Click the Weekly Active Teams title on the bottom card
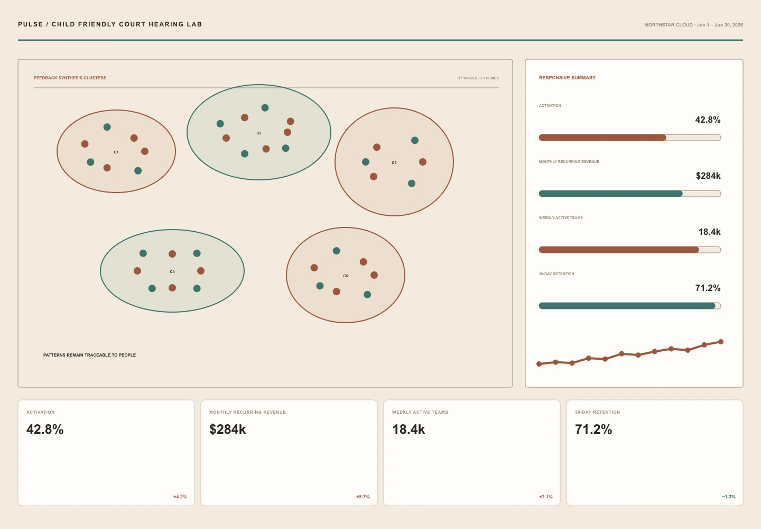The height and width of the screenshot is (529, 761). (x=420, y=412)
